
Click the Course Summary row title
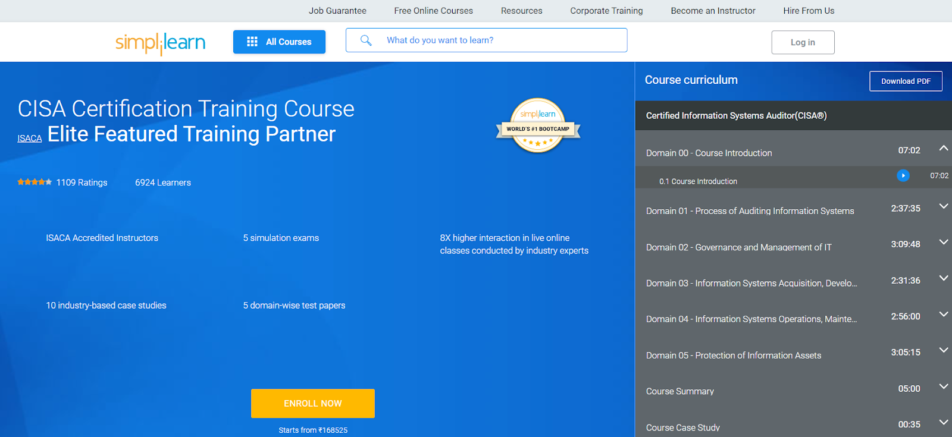(x=680, y=391)
